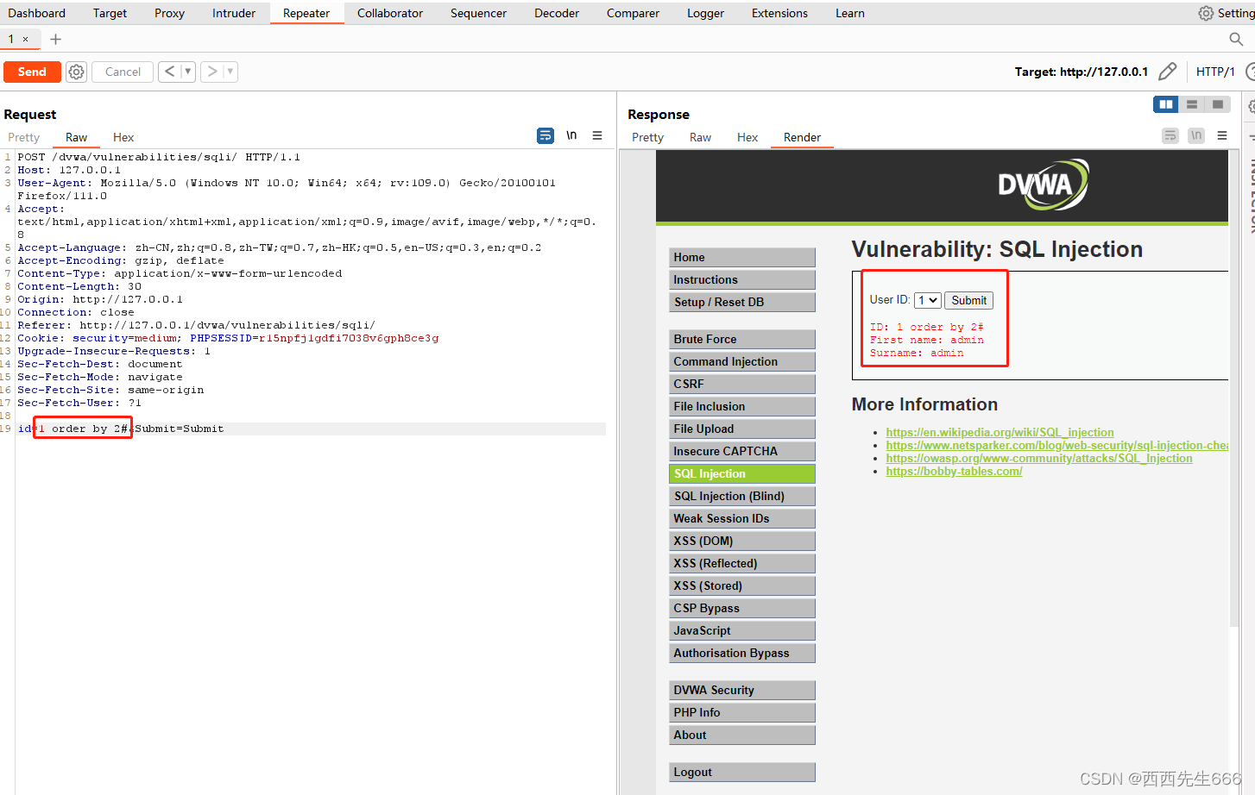Screen dimensions: 1255x795
Task: Click 'Content-Length: 30' header line
Action: click(79, 286)
